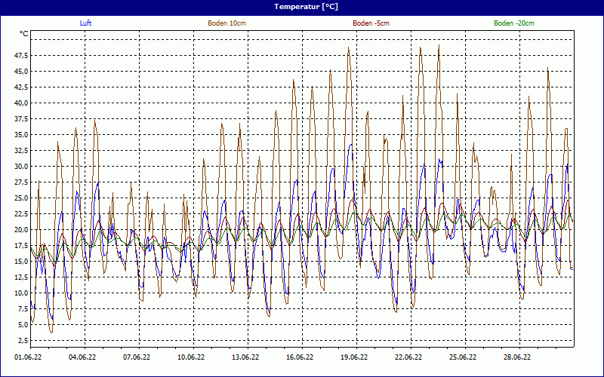
Task: Click the 04.06.22 date label
Action: (x=83, y=357)
